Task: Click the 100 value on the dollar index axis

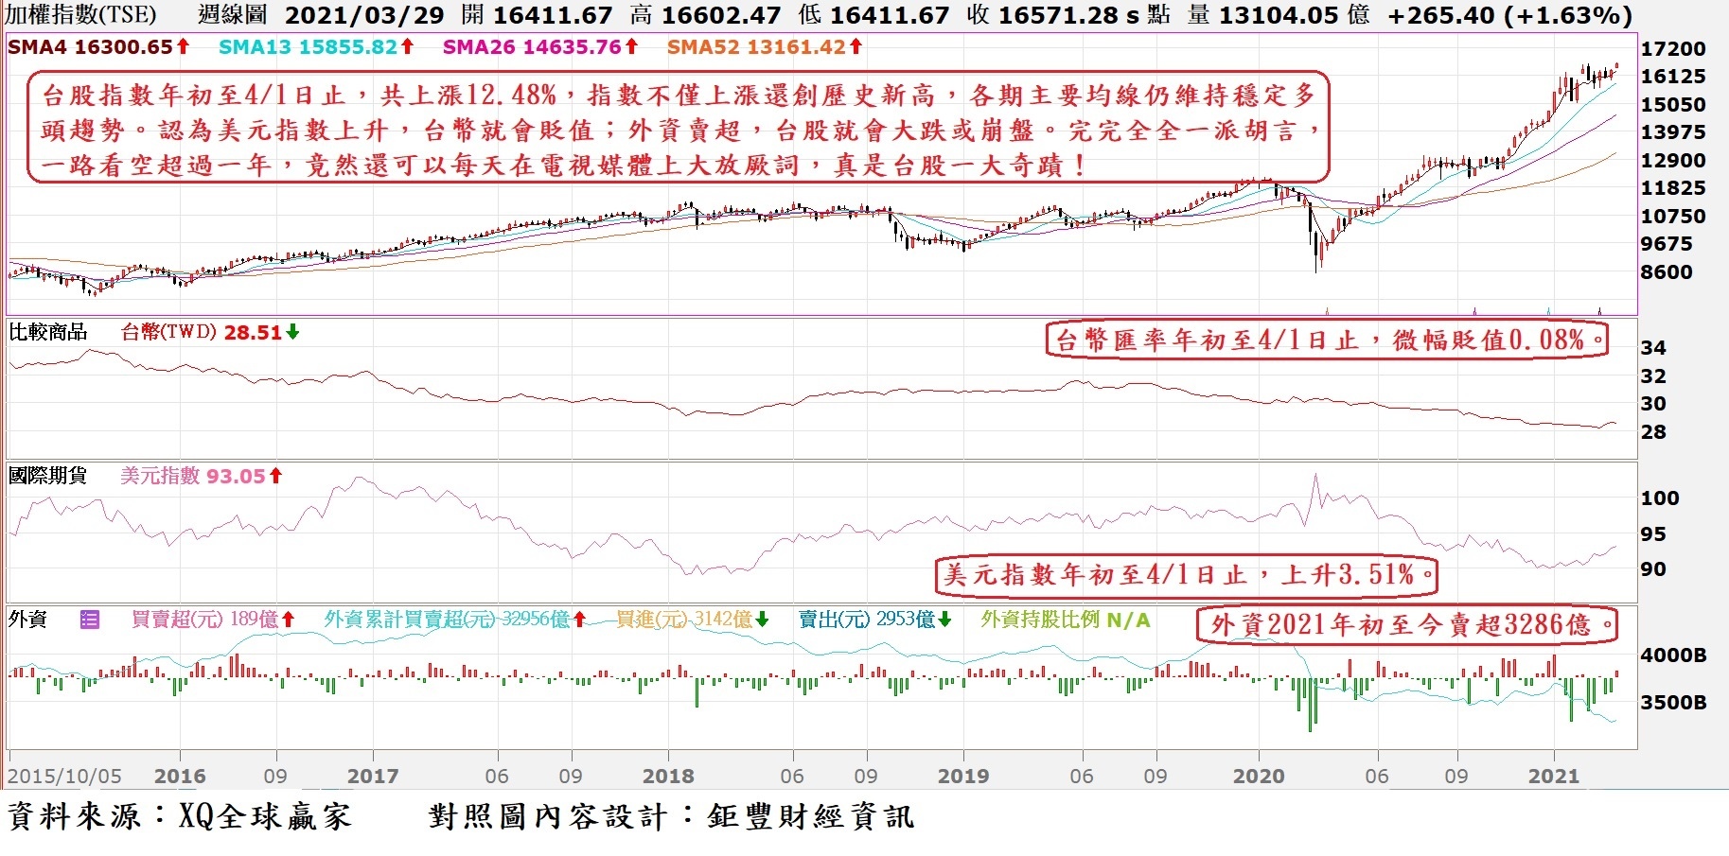Action: point(1660,498)
